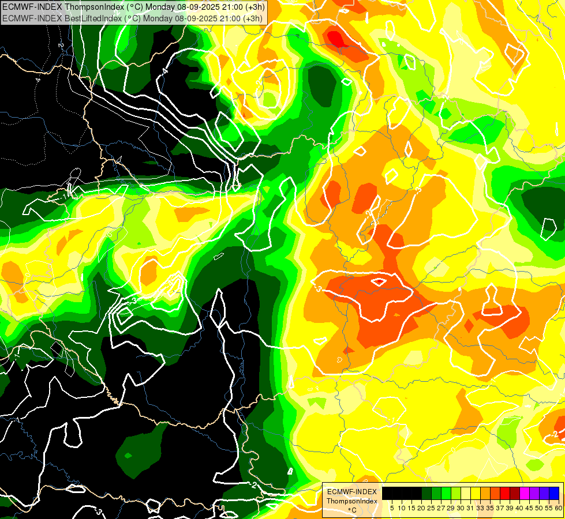Click the legend °C unit label

[x=352, y=510]
